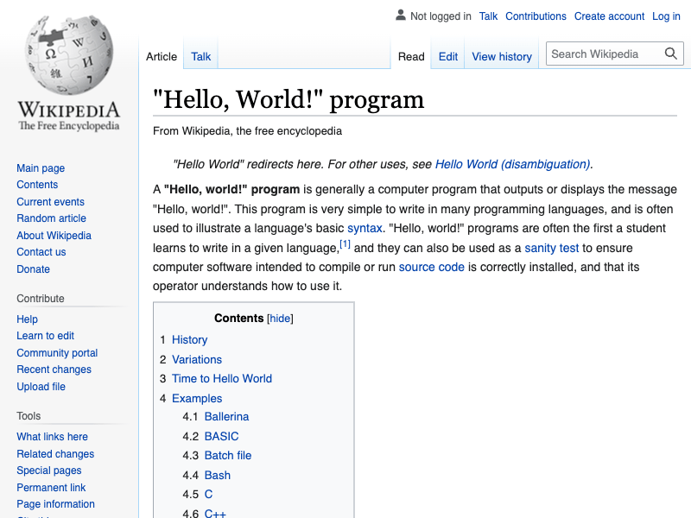Screen dimensions: 691x518
Task: Select the Edit tab
Action: pyautogui.click(x=448, y=57)
